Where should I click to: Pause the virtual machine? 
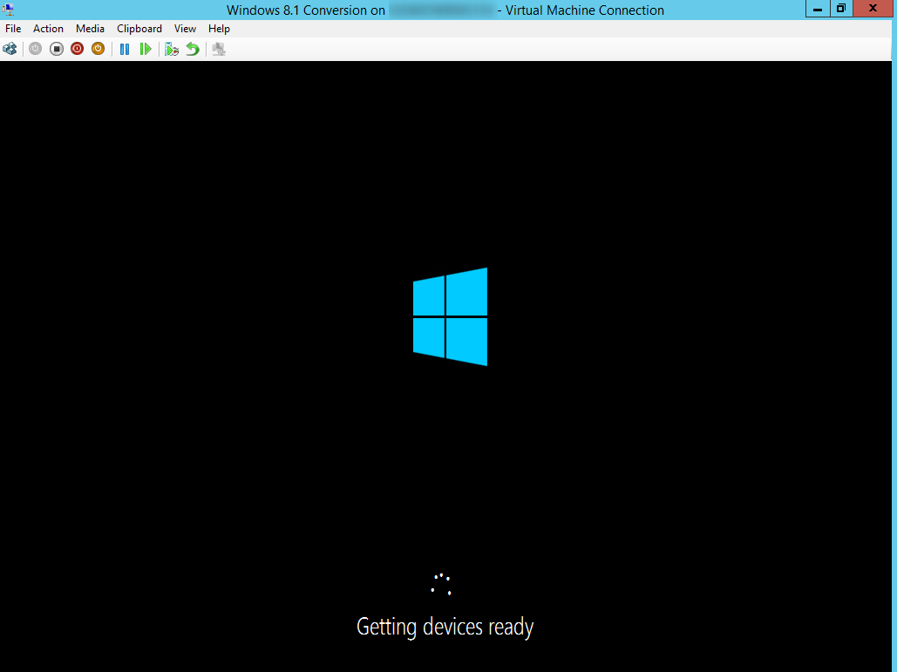(x=124, y=49)
